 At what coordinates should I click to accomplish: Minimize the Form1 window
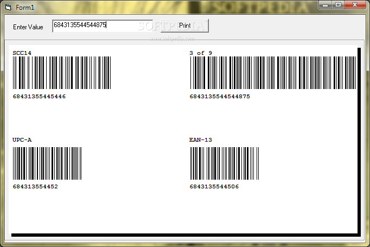(326, 5)
